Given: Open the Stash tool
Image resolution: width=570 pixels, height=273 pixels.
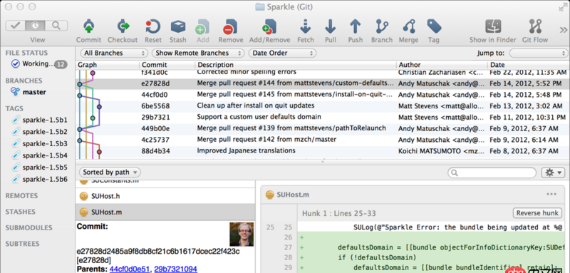Looking at the screenshot, I should (x=177, y=26).
